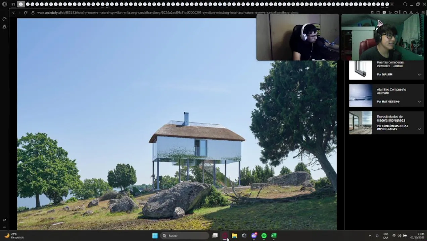Follow the CONCÓN MADERAS IMPREGNADAS link
Image resolution: width=427 pixels, height=241 pixels.
(392, 127)
